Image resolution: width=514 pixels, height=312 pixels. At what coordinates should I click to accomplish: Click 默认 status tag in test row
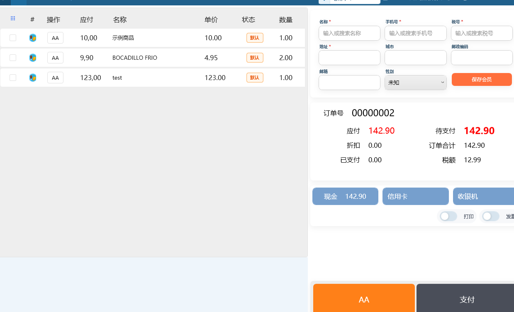(255, 78)
